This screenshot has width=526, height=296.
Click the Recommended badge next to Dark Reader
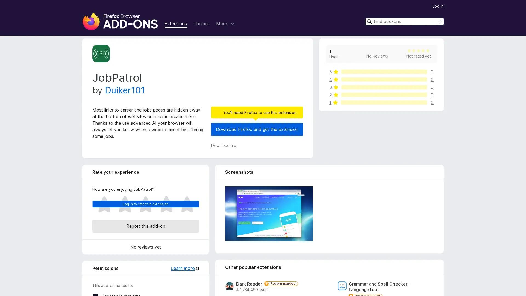pyautogui.click(x=281, y=284)
